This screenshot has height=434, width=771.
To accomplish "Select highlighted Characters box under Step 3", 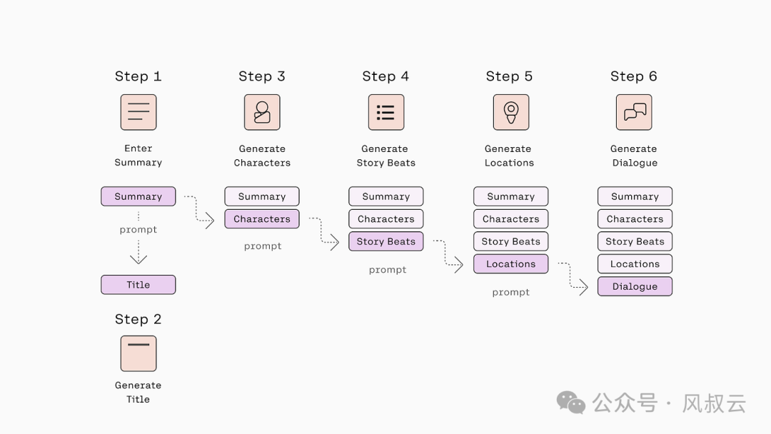I will 262,219.
